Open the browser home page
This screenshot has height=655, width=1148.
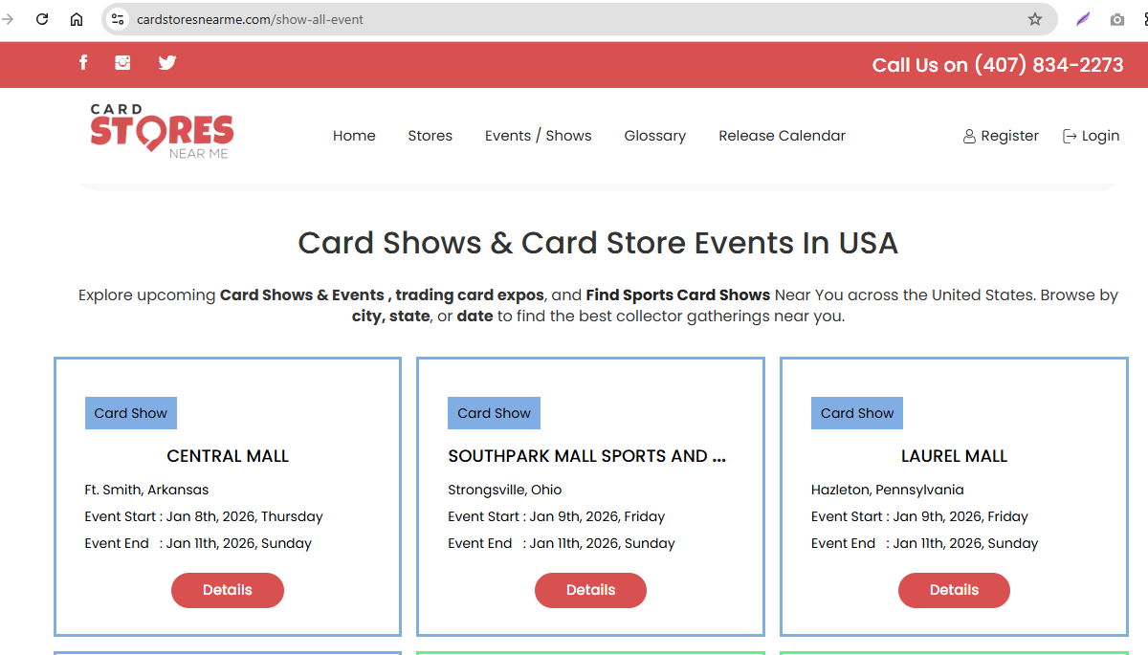(76, 18)
